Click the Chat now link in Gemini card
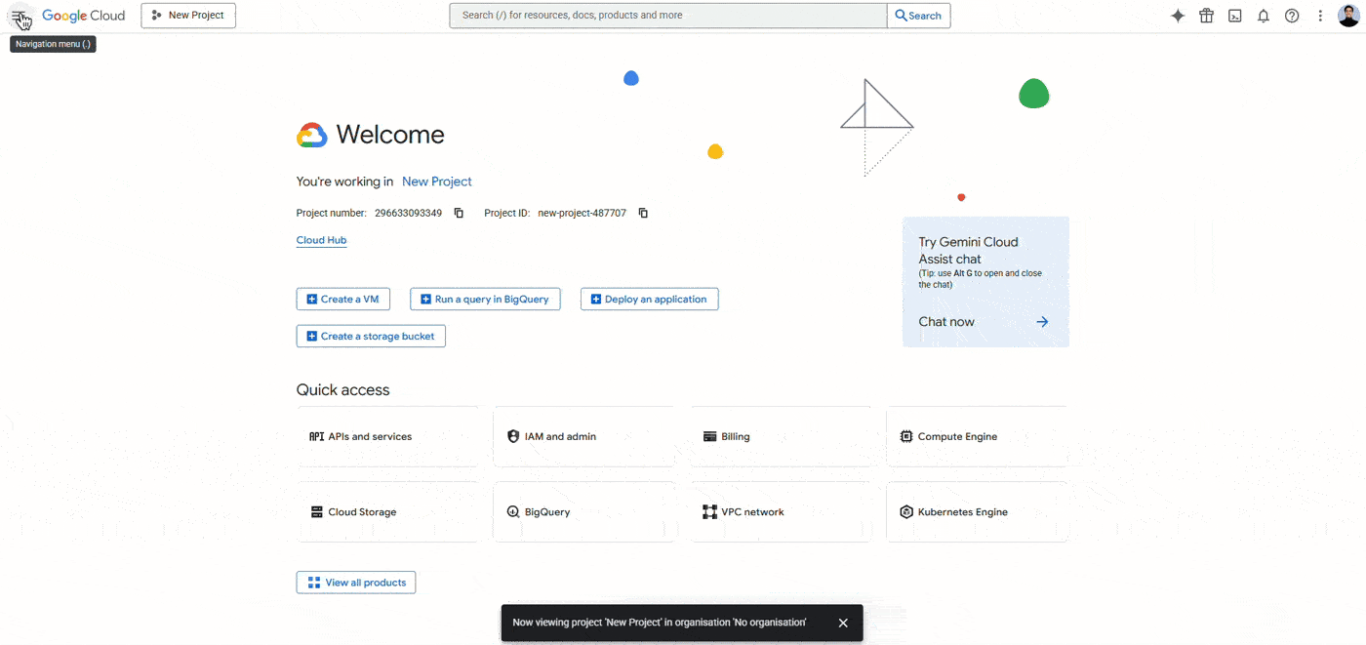1366x645 pixels. [x=945, y=321]
